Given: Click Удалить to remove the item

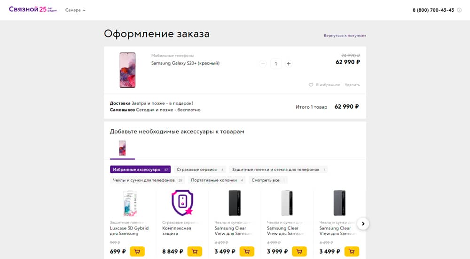Looking at the screenshot, I should [x=352, y=85].
